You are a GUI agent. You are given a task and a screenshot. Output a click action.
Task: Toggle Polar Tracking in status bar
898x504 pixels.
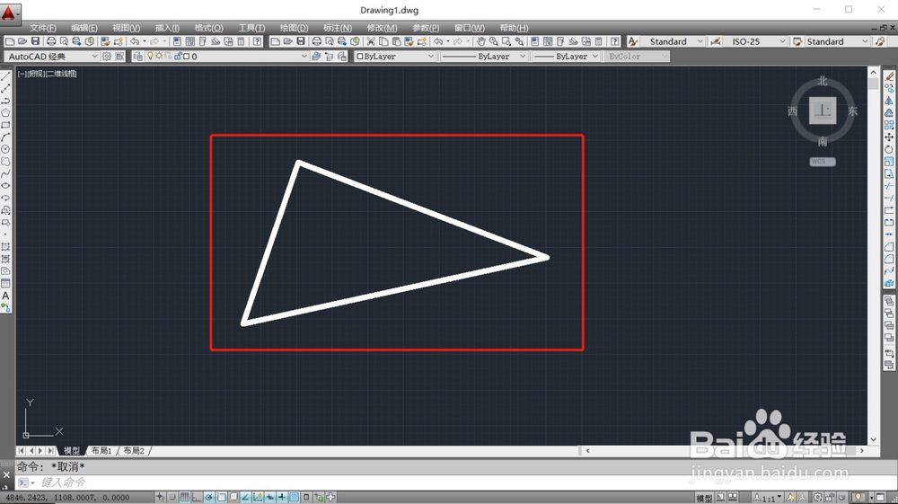[x=209, y=497]
